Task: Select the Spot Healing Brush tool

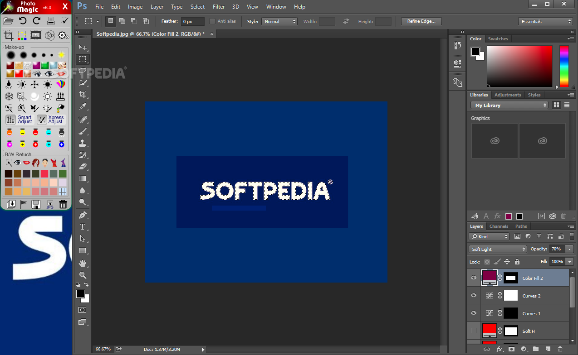Action: tap(83, 119)
